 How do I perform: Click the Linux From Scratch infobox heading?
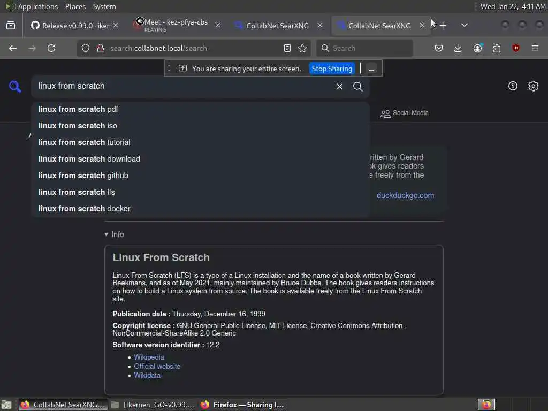point(161,257)
